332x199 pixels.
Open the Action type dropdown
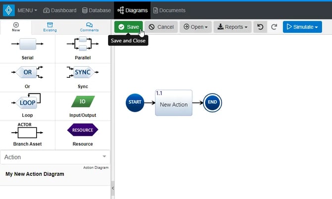55,157
